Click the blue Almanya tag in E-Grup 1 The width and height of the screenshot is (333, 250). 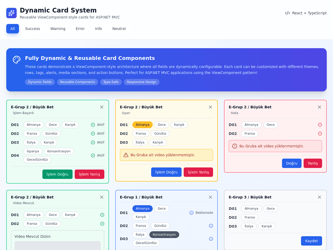point(143,209)
